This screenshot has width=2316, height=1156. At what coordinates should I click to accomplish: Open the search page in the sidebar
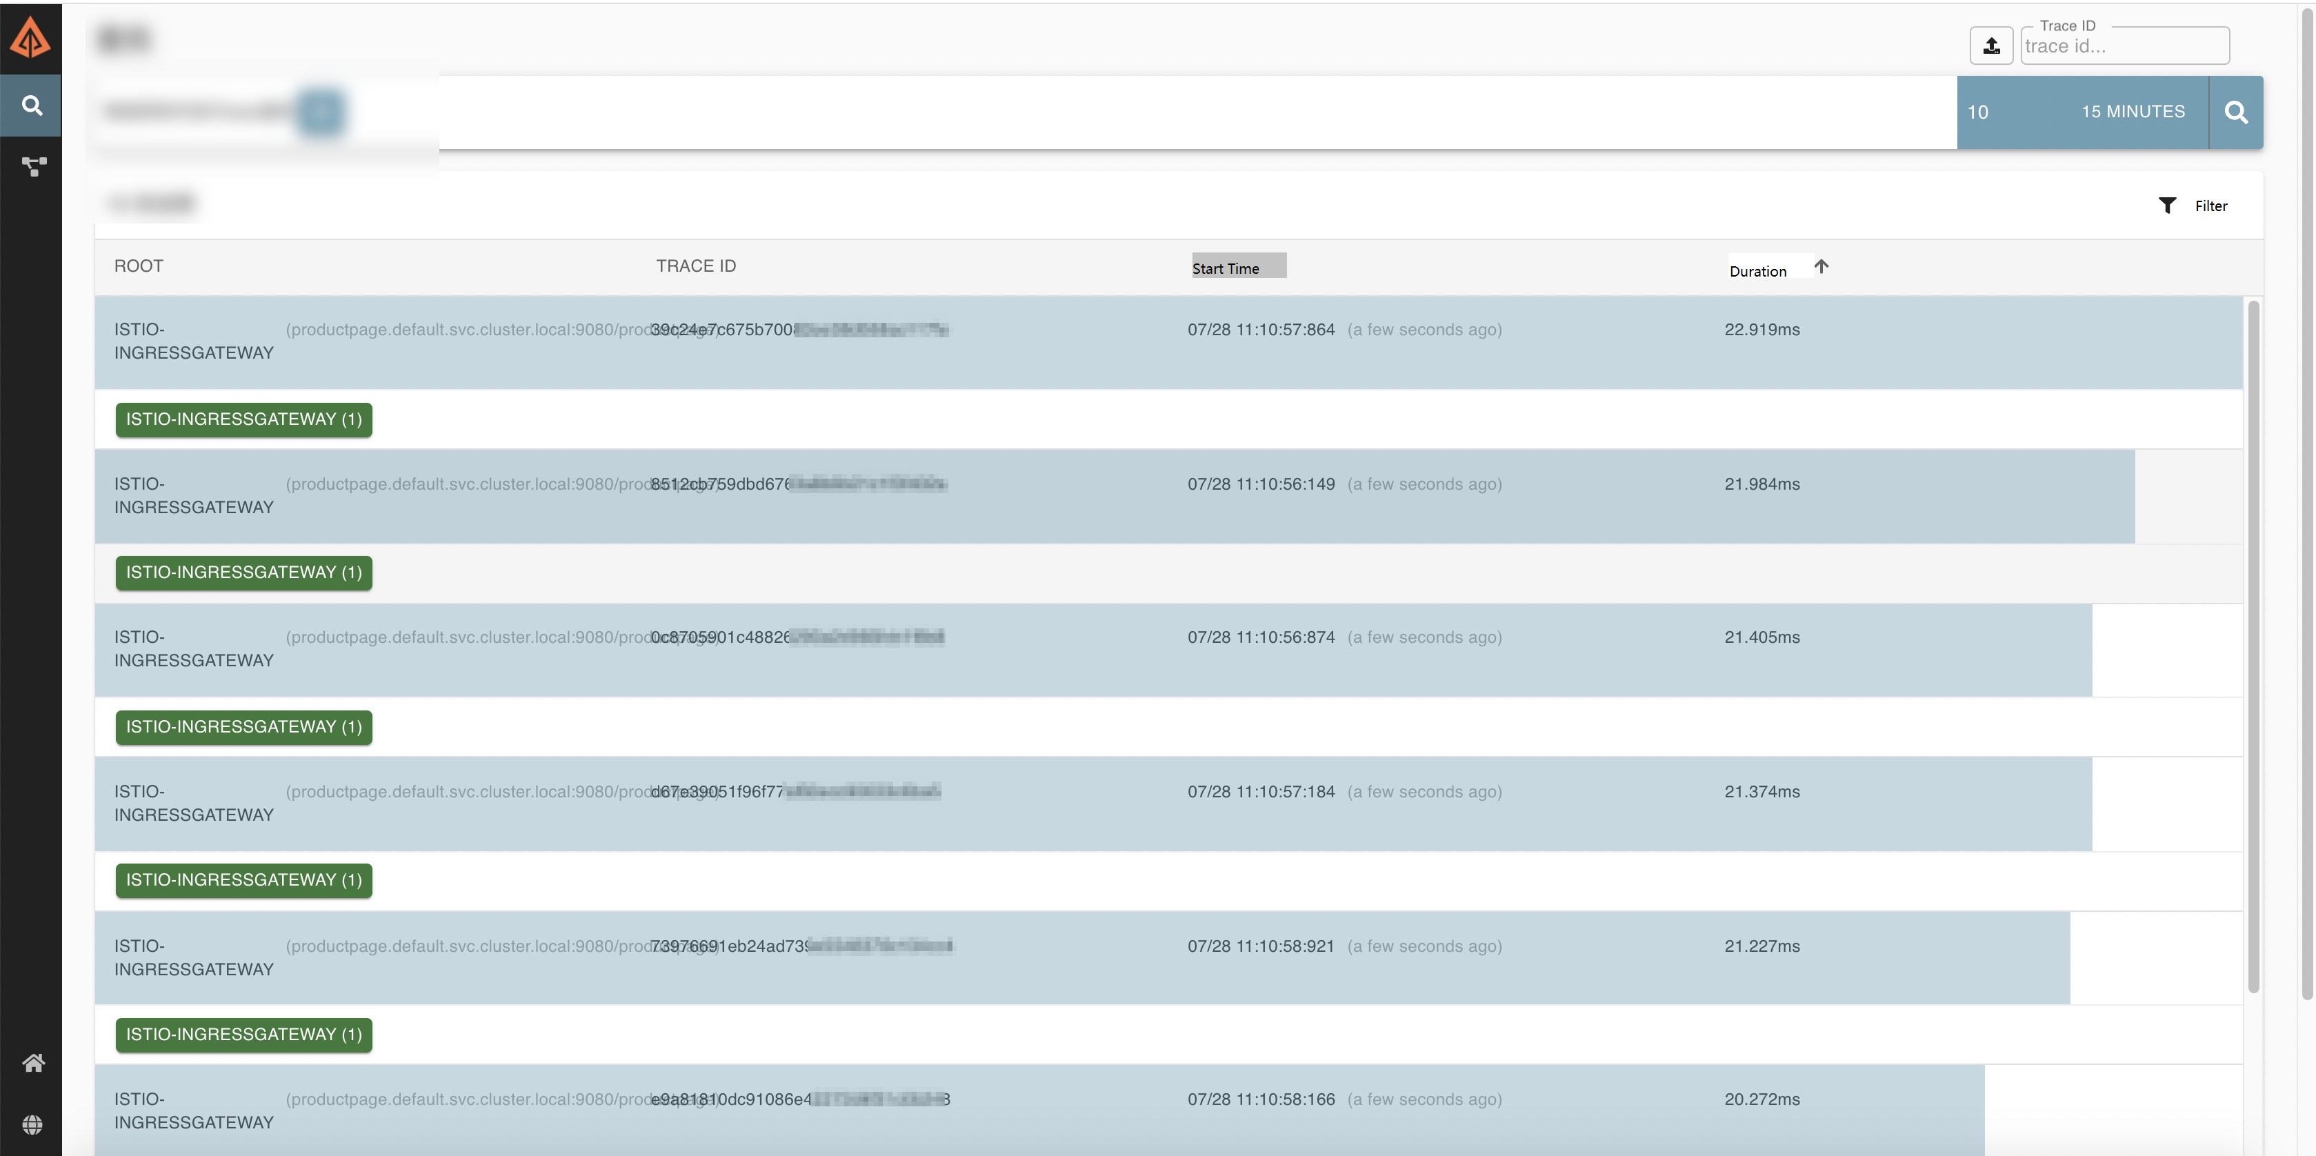point(30,106)
